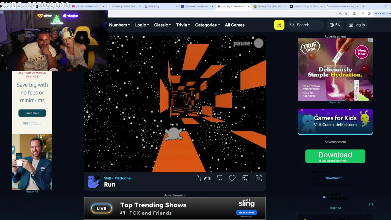
Task: Click Learn more on the savings ad
Action: click(32, 113)
